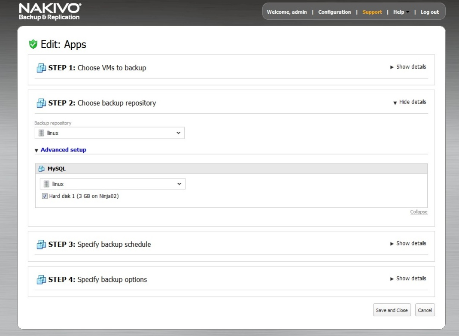Collapse the Advanced setup section
Viewport: 459px width, 336px height.
[36, 151]
